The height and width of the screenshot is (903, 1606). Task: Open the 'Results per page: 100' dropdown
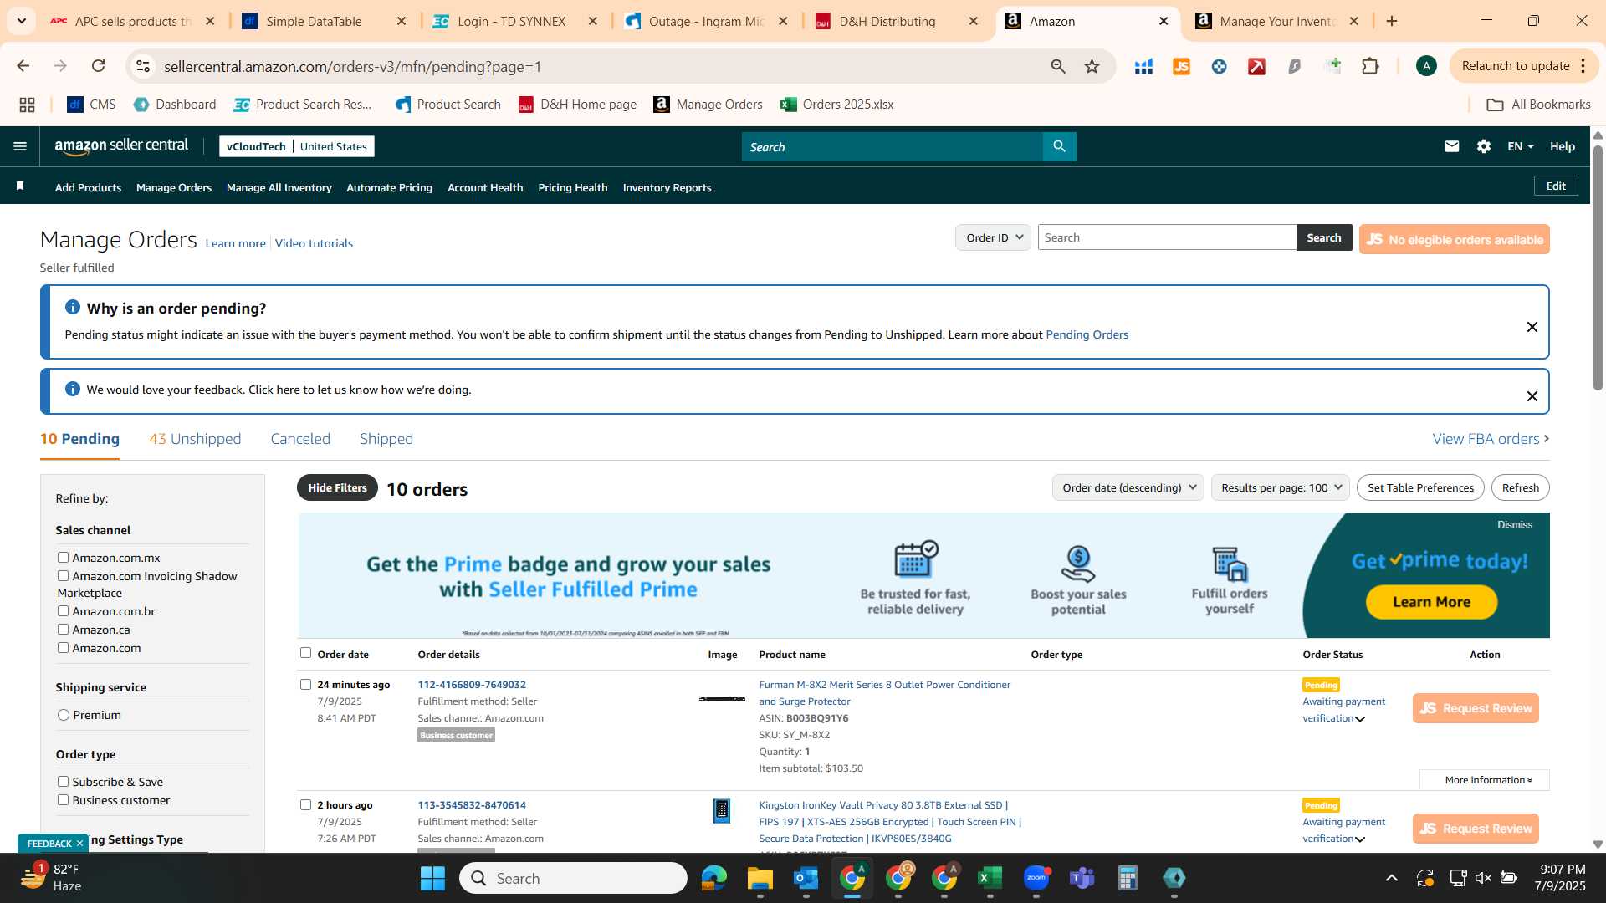1280,487
